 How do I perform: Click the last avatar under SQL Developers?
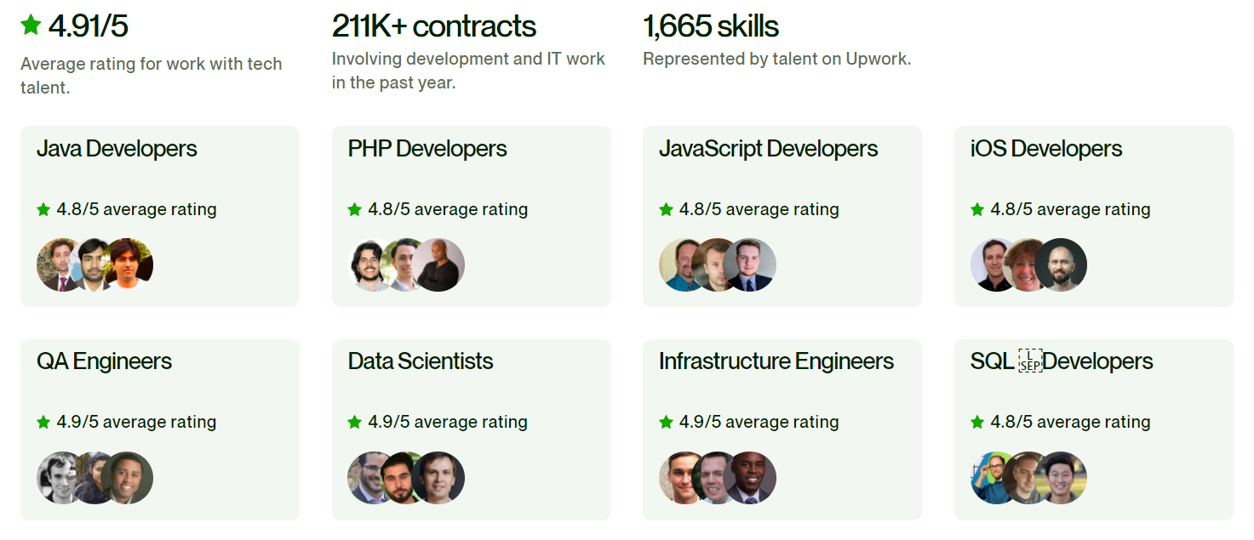(x=1062, y=478)
